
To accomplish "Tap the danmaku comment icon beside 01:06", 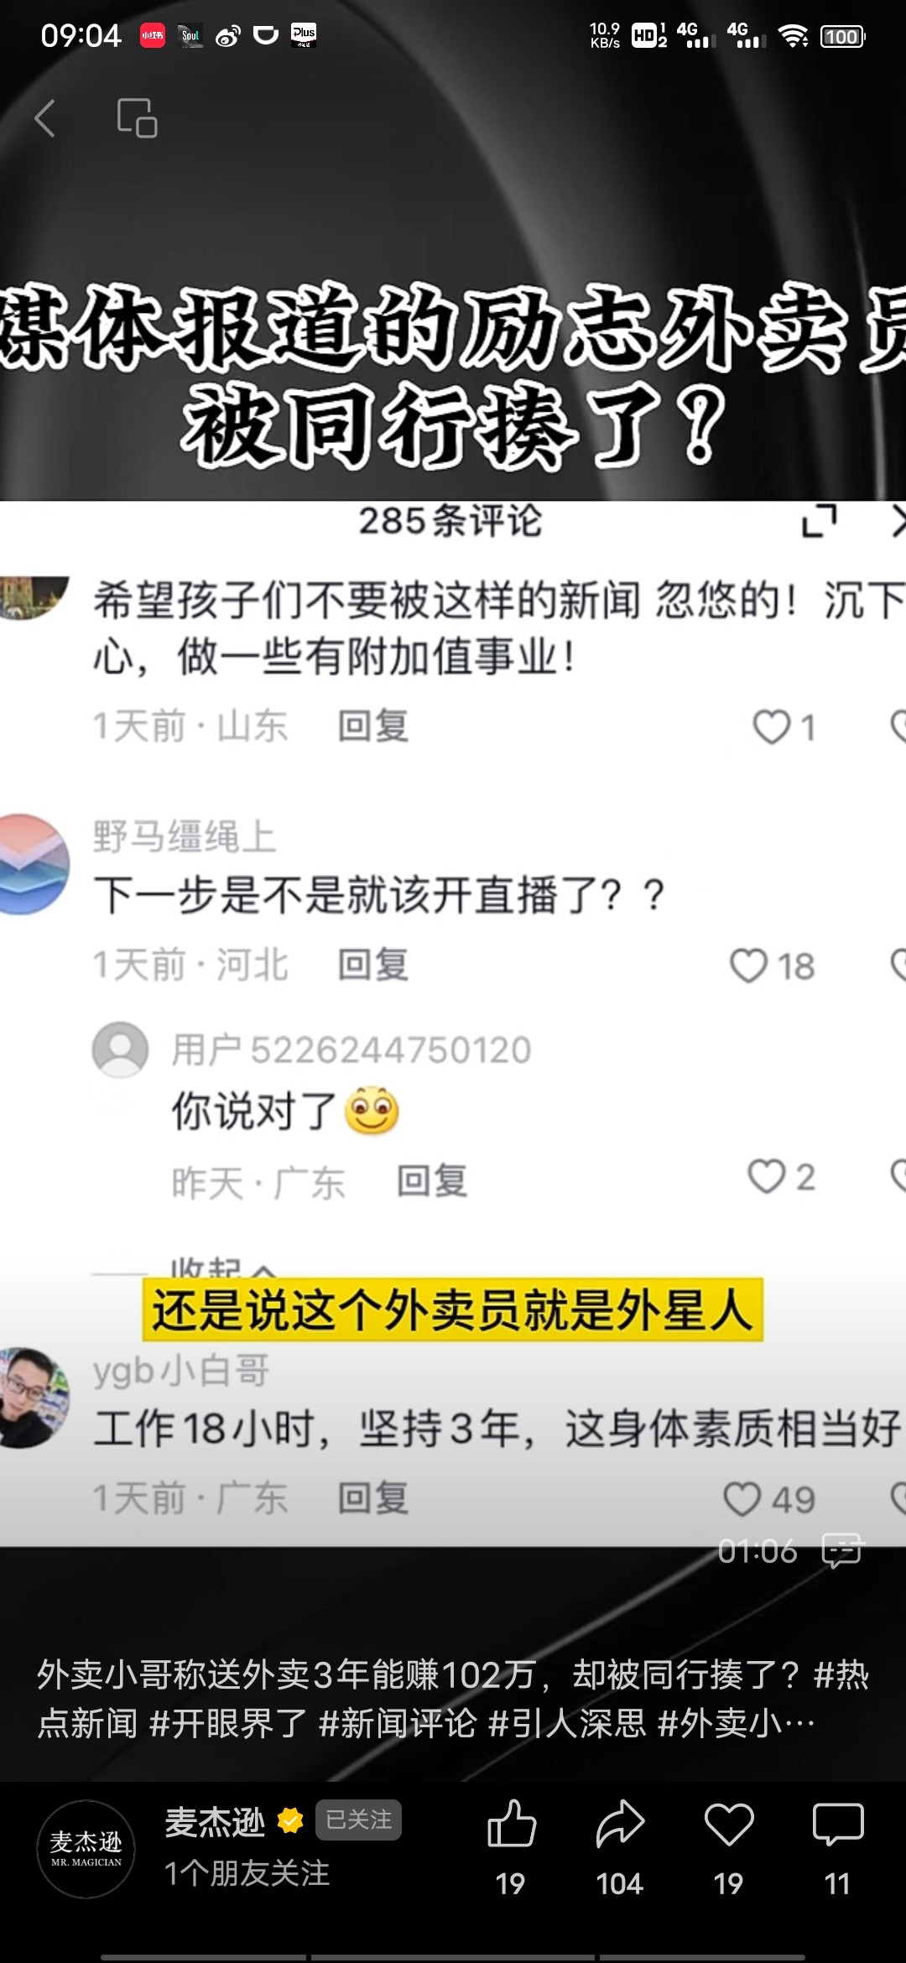I will (x=843, y=1550).
